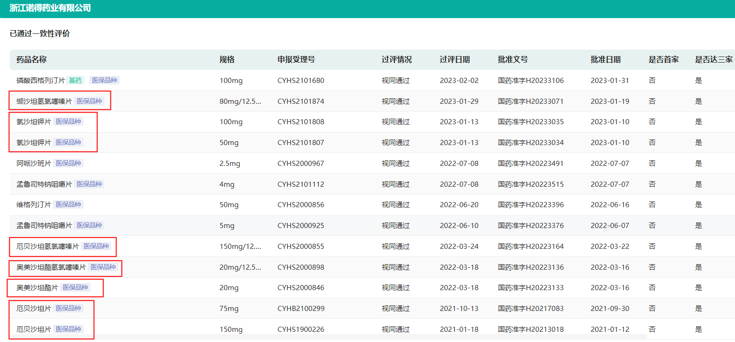Select the 规格 column header
735x342 pixels.
227,60
